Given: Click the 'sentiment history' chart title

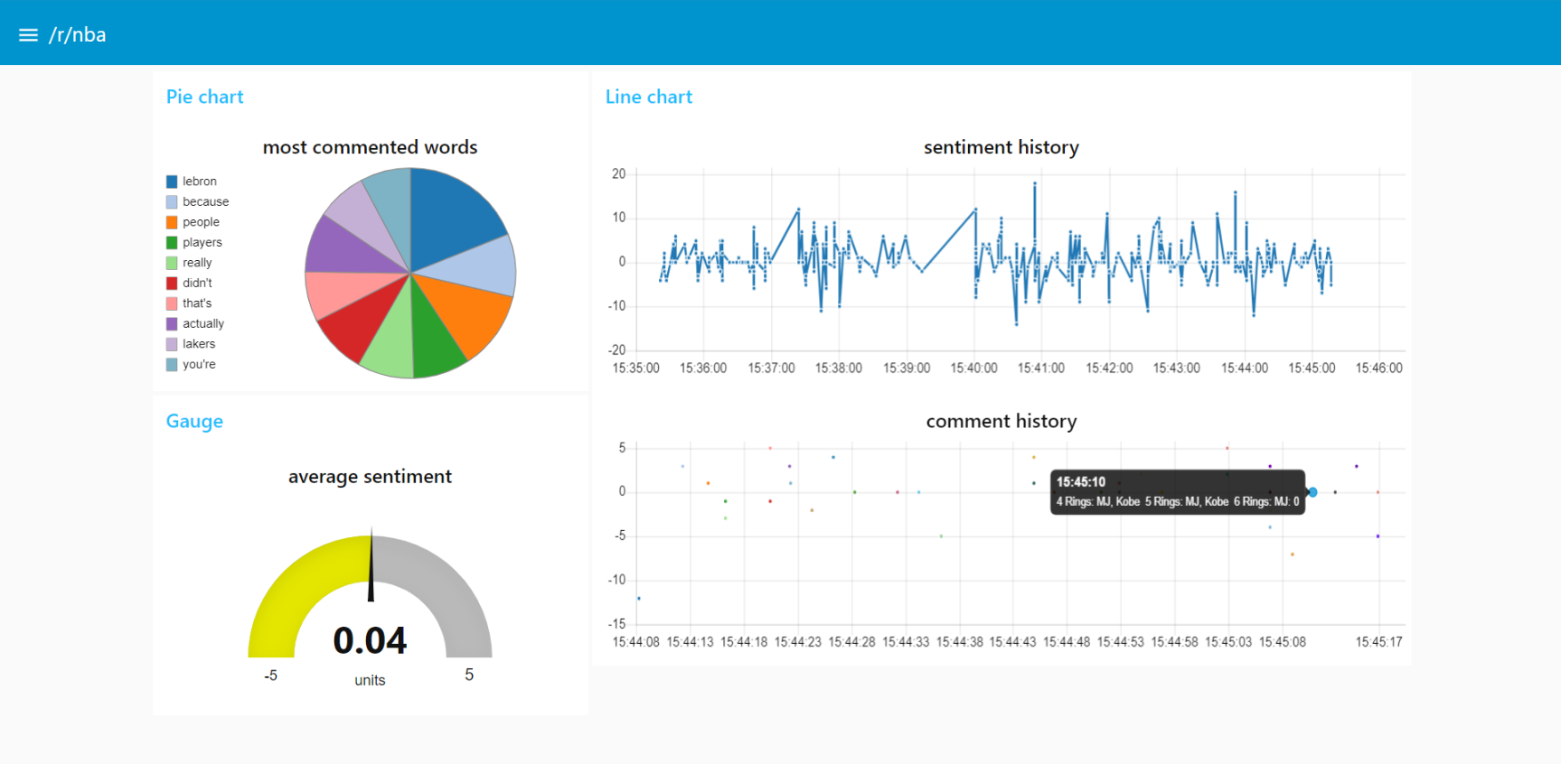Looking at the screenshot, I should point(1001,147).
